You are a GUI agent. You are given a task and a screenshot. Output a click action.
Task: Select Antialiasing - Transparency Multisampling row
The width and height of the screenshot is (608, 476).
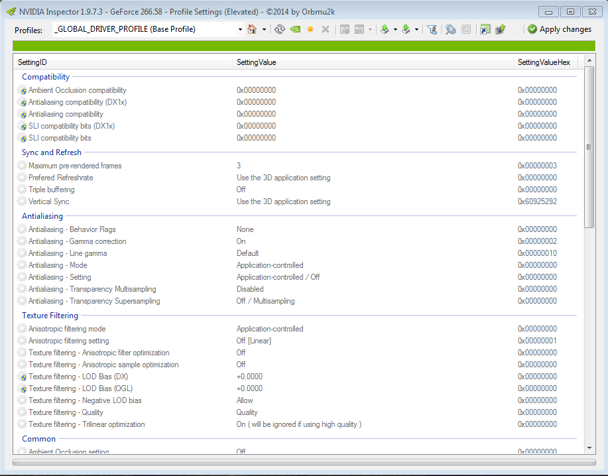297,289
